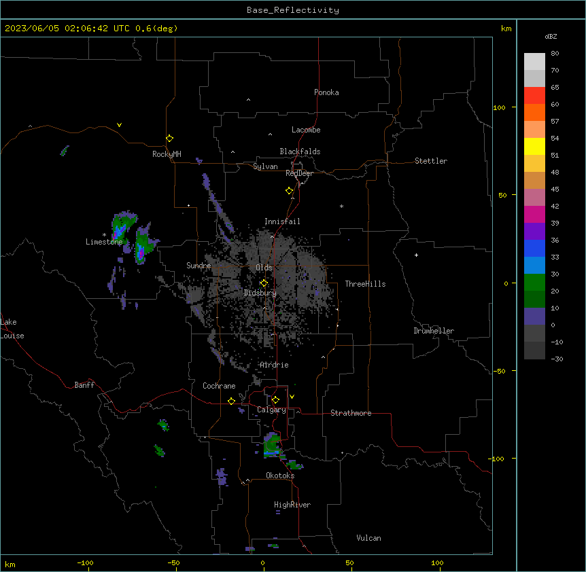Click the Strathmore town label
The width and height of the screenshot is (586, 572).
click(x=351, y=413)
